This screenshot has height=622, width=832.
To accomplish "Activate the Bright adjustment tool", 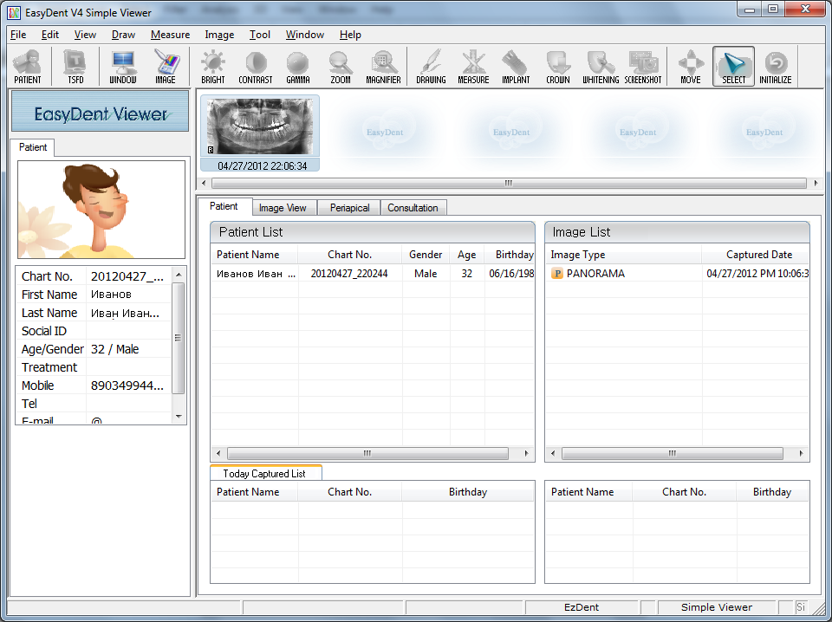I will 213,67.
